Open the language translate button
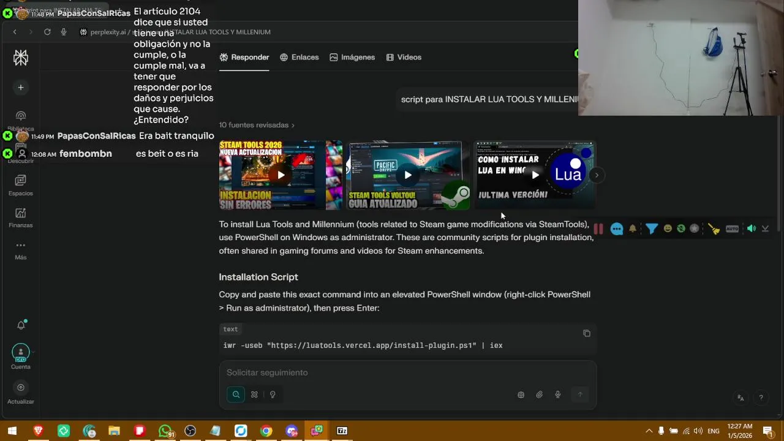The height and width of the screenshot is (441, 784). point(741,398)
